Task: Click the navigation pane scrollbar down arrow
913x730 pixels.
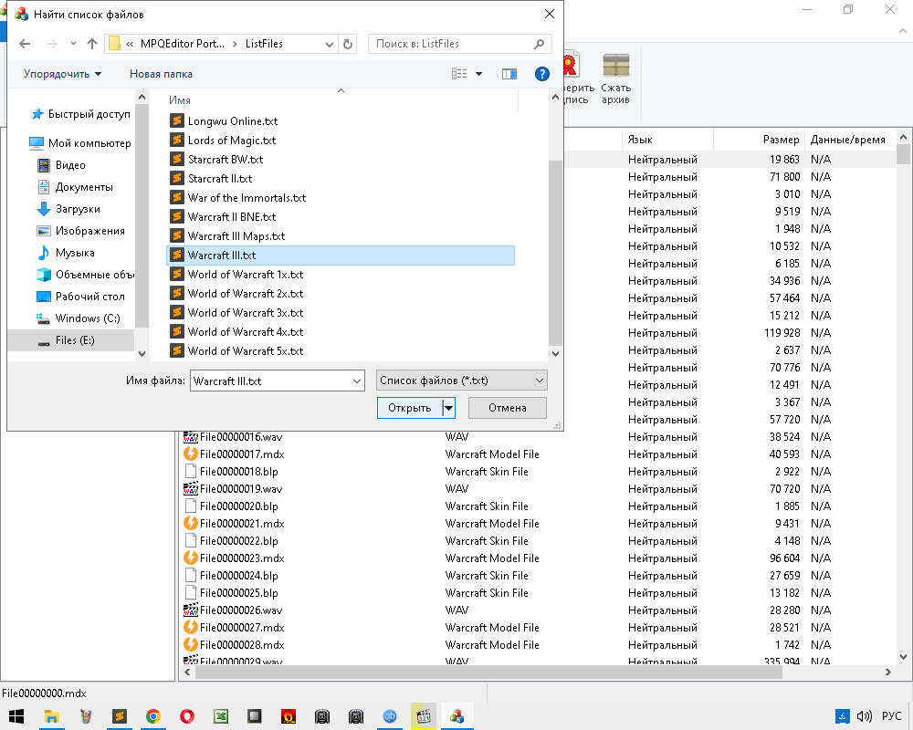Action: (x=142, y=353)
